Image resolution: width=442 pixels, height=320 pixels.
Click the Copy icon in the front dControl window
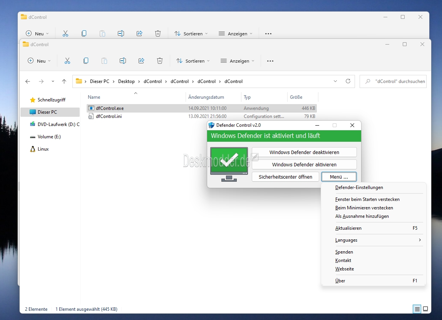point(86,61)
